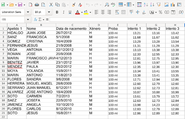Click Intento 2 value 14,23
185x119 pixels.
[156, 105]
